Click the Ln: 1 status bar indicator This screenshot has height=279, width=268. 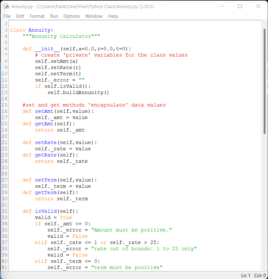246,276
